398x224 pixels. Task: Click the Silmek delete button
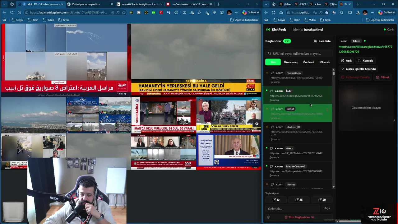click(x=382, y=77)
